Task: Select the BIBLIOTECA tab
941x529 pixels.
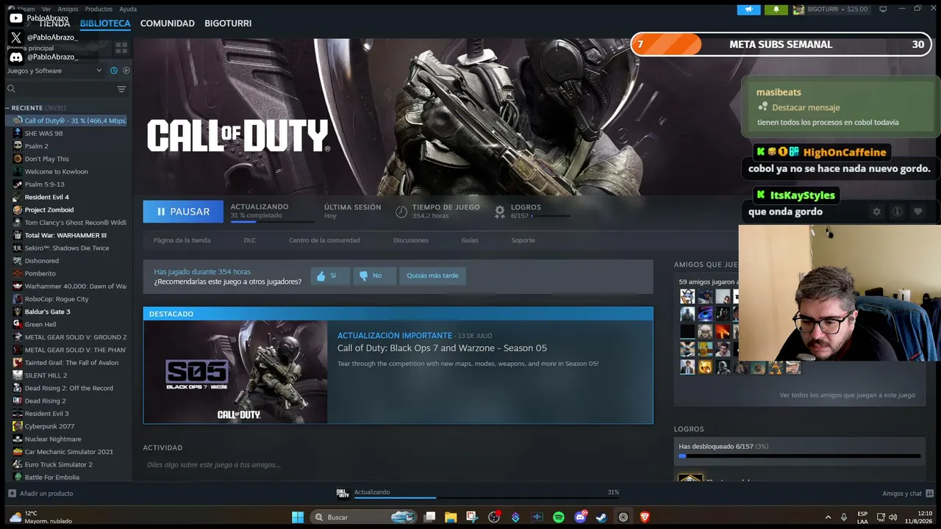Action: [x=105, y=24]
